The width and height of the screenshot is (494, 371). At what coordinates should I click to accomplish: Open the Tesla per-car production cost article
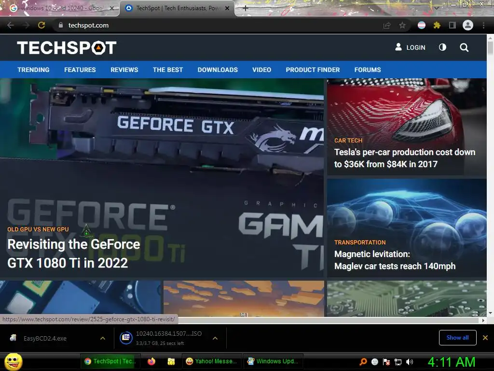(x=405, y=158)
